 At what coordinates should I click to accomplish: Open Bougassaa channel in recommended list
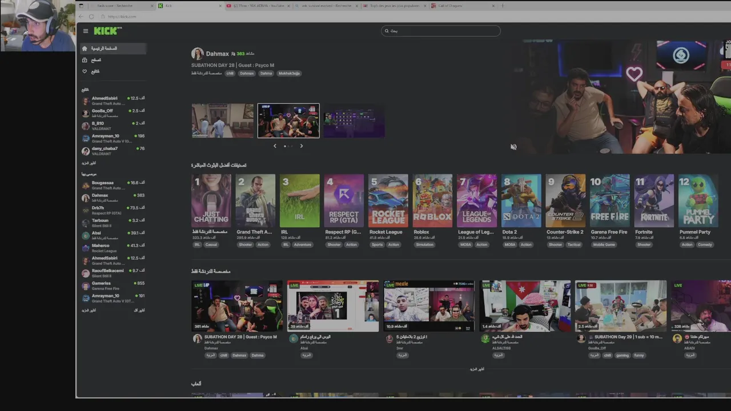(113, 185)
